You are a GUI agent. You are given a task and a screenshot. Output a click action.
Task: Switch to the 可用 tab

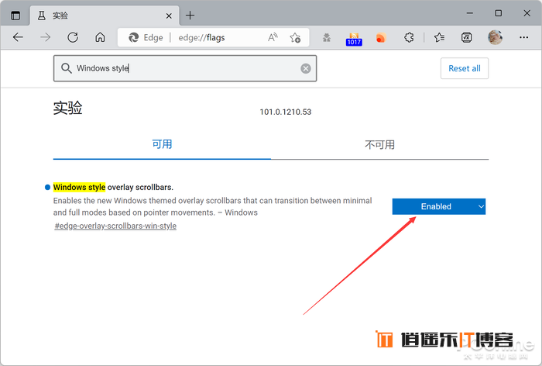click(x=162, y=144)
